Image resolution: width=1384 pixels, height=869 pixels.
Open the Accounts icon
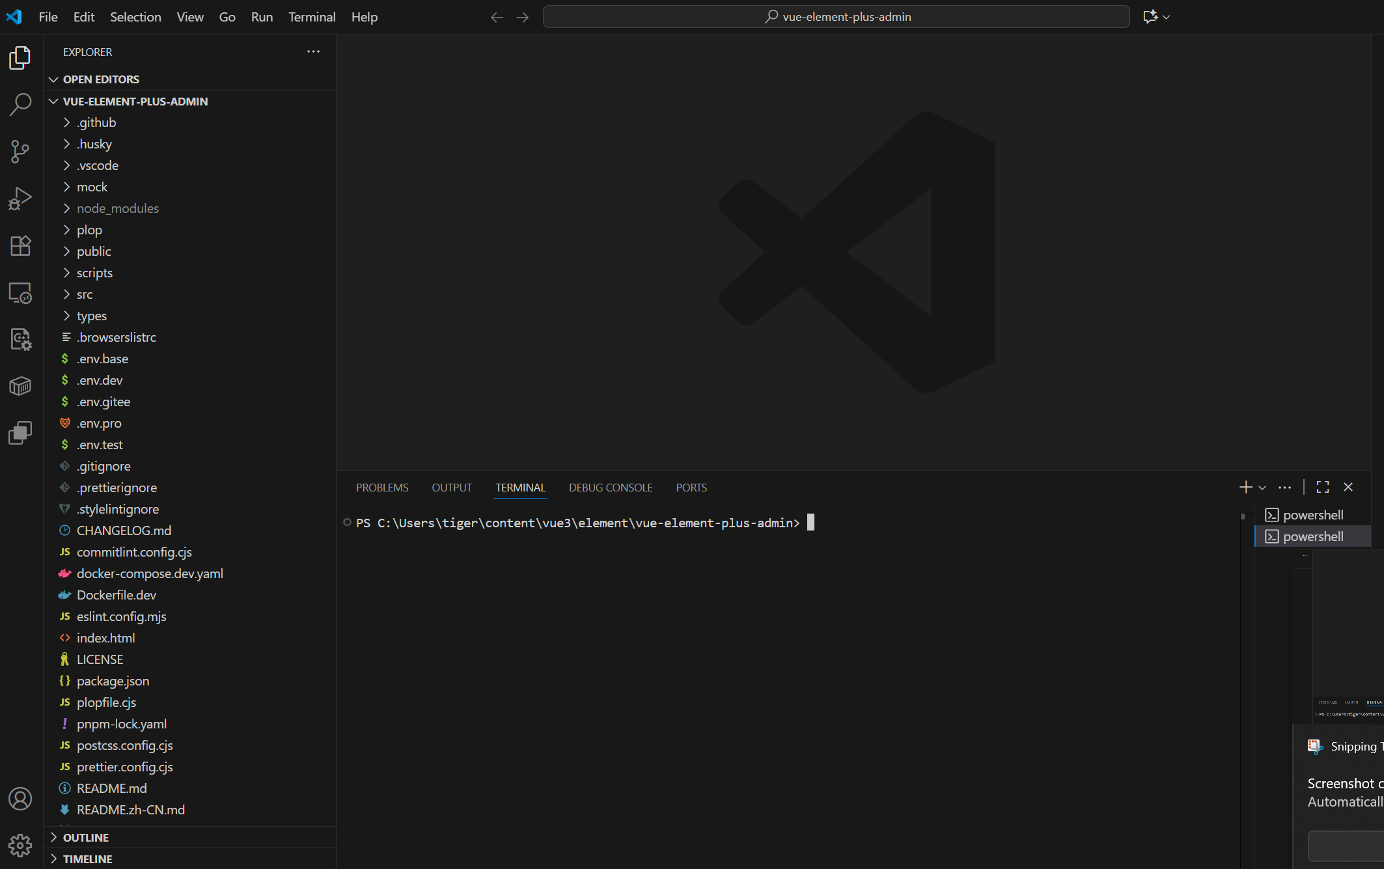point(20,799)
